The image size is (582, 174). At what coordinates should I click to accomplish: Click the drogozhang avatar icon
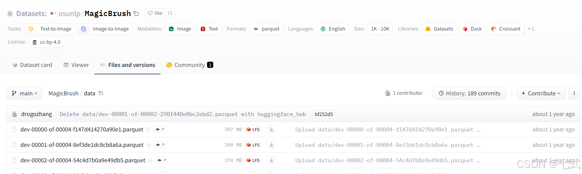[x=15, y=114]
